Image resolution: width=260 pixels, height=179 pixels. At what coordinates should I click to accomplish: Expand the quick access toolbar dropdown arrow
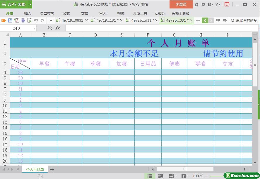[x=51, y=20]
